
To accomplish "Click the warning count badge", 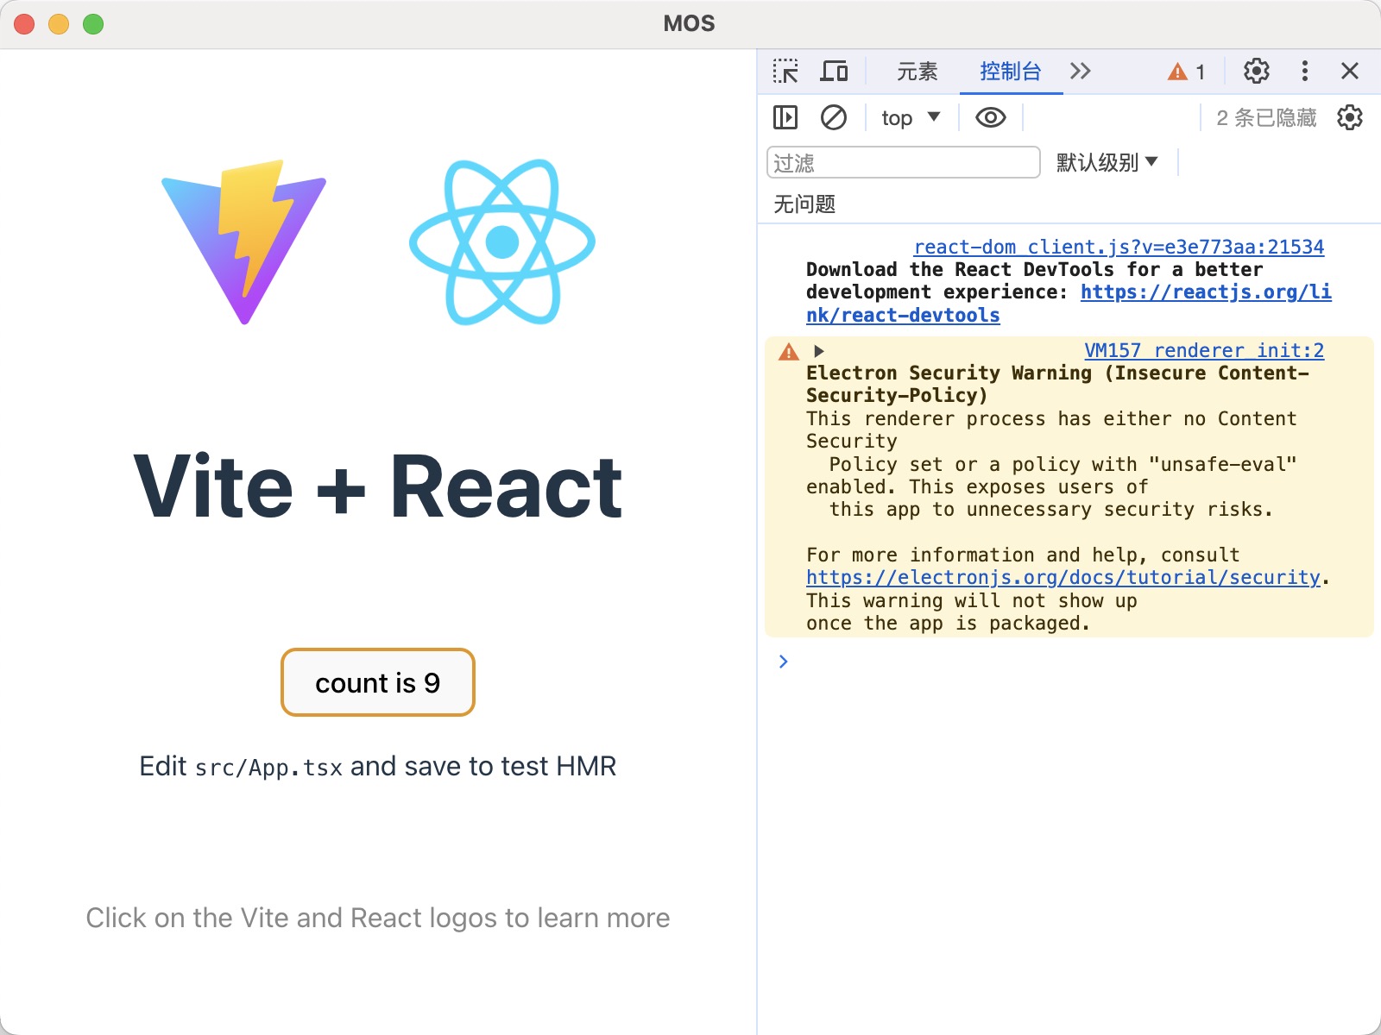I will (x=1187, y=72).
